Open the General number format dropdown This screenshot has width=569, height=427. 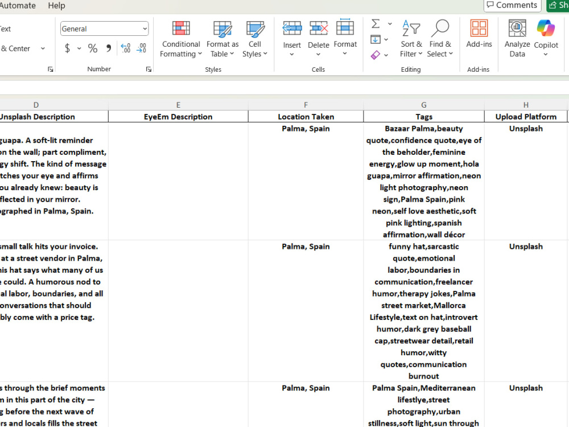(x=145, y=28)
